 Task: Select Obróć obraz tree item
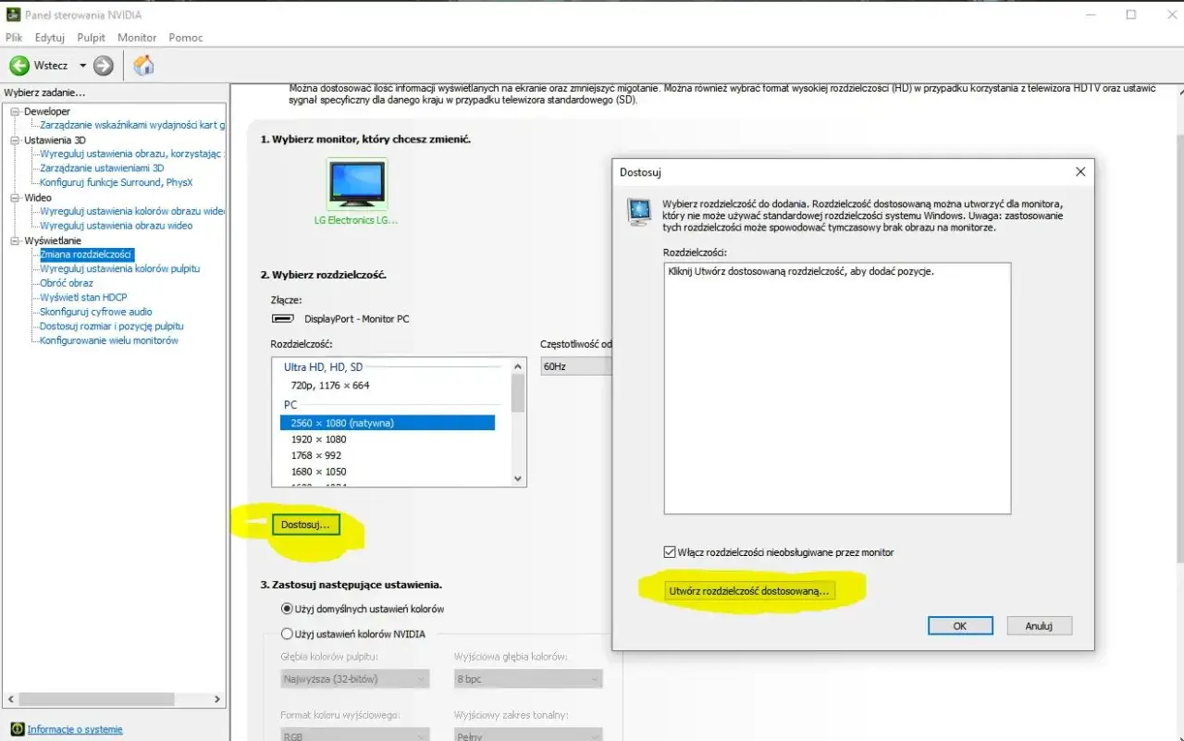(x=67, y=283)
